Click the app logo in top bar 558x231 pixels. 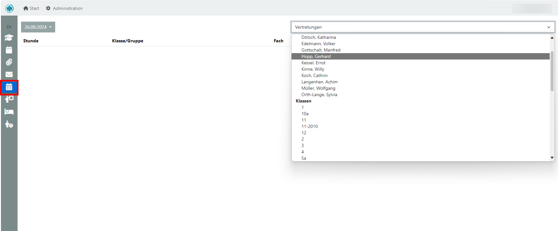[x=10, y=8]
